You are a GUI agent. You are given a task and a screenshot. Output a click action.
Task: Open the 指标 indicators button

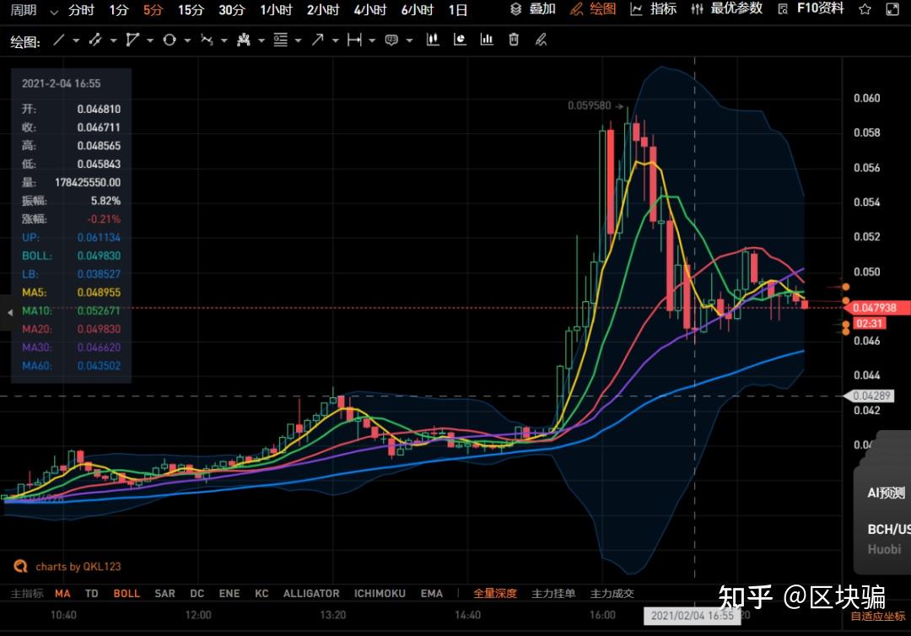(x=654, y=9)
